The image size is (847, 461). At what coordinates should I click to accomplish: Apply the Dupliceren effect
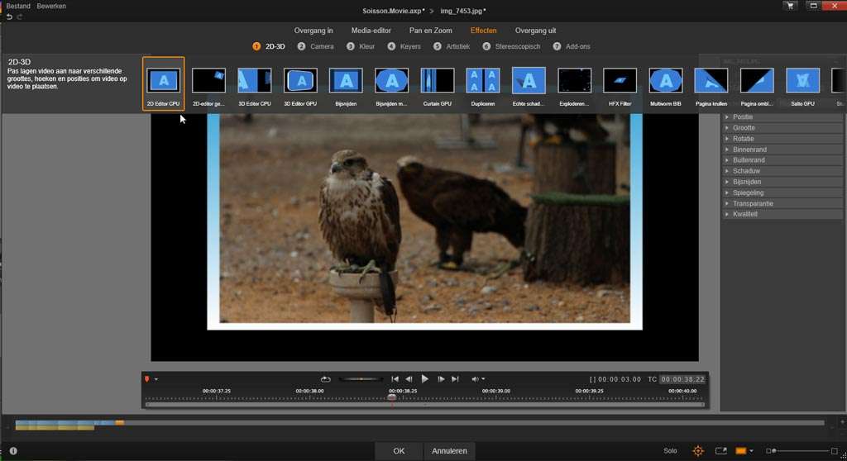(x=482, y=81)
